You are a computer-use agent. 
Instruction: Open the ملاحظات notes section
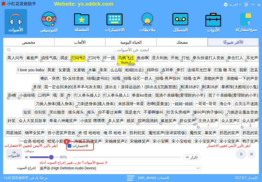click(x=147, y=22)
